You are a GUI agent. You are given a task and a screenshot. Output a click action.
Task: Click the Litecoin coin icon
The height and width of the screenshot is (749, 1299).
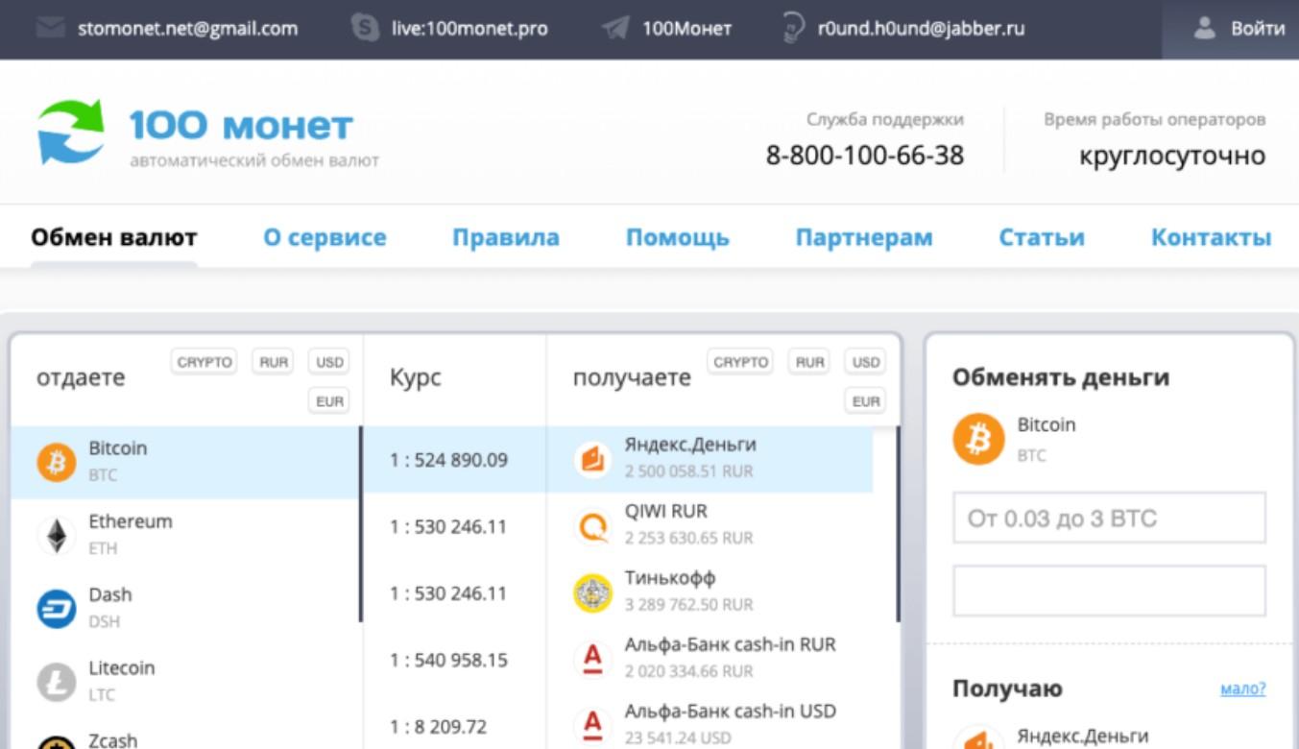pyautogui.click(x=56, y=683)
